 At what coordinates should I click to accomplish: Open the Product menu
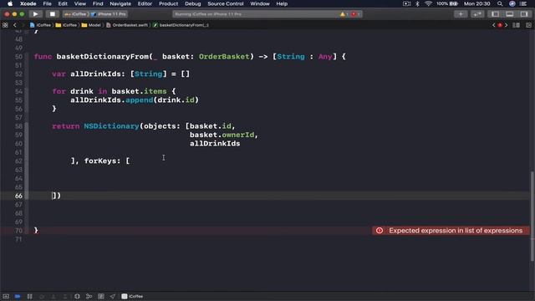coord(168,3)
